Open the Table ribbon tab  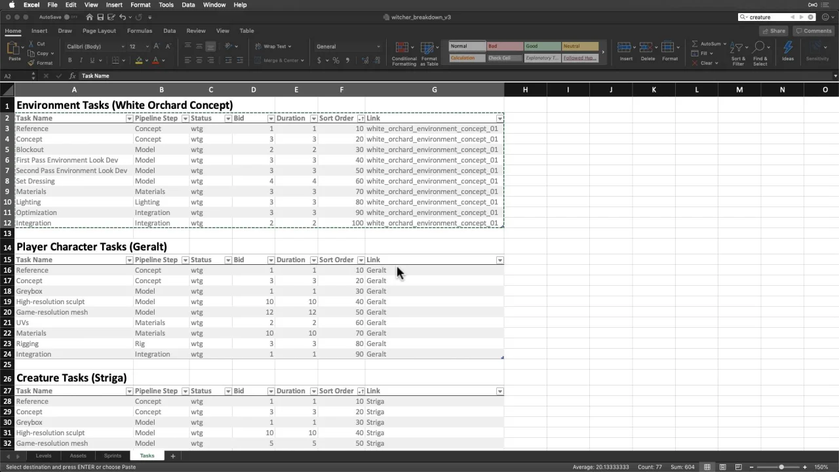point(246,31)
